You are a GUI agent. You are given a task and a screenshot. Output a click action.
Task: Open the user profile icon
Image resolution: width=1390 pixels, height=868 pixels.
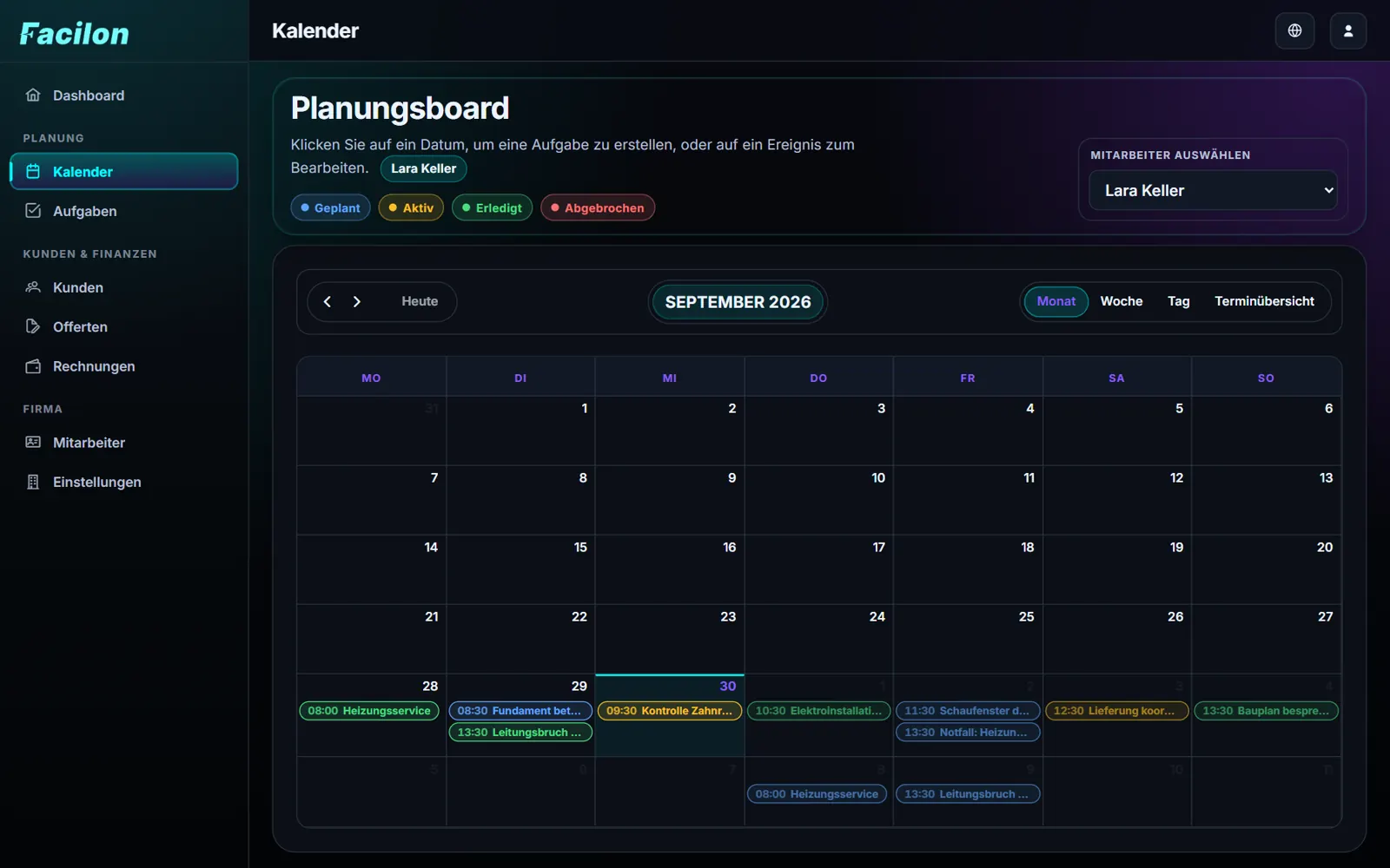pos(1348,30)
